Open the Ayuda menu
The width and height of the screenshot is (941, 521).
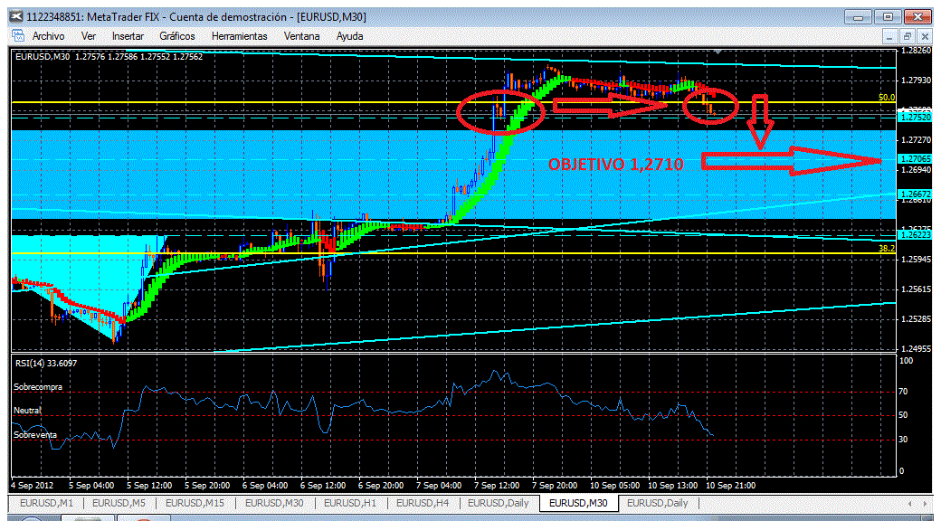pyautogui.click(x=350, y=36)
